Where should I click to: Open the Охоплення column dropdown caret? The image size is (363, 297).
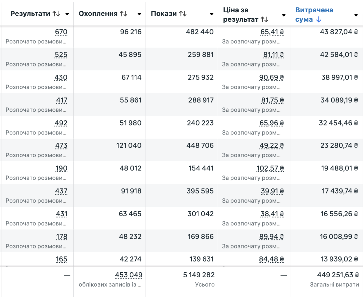pos(139,14)
